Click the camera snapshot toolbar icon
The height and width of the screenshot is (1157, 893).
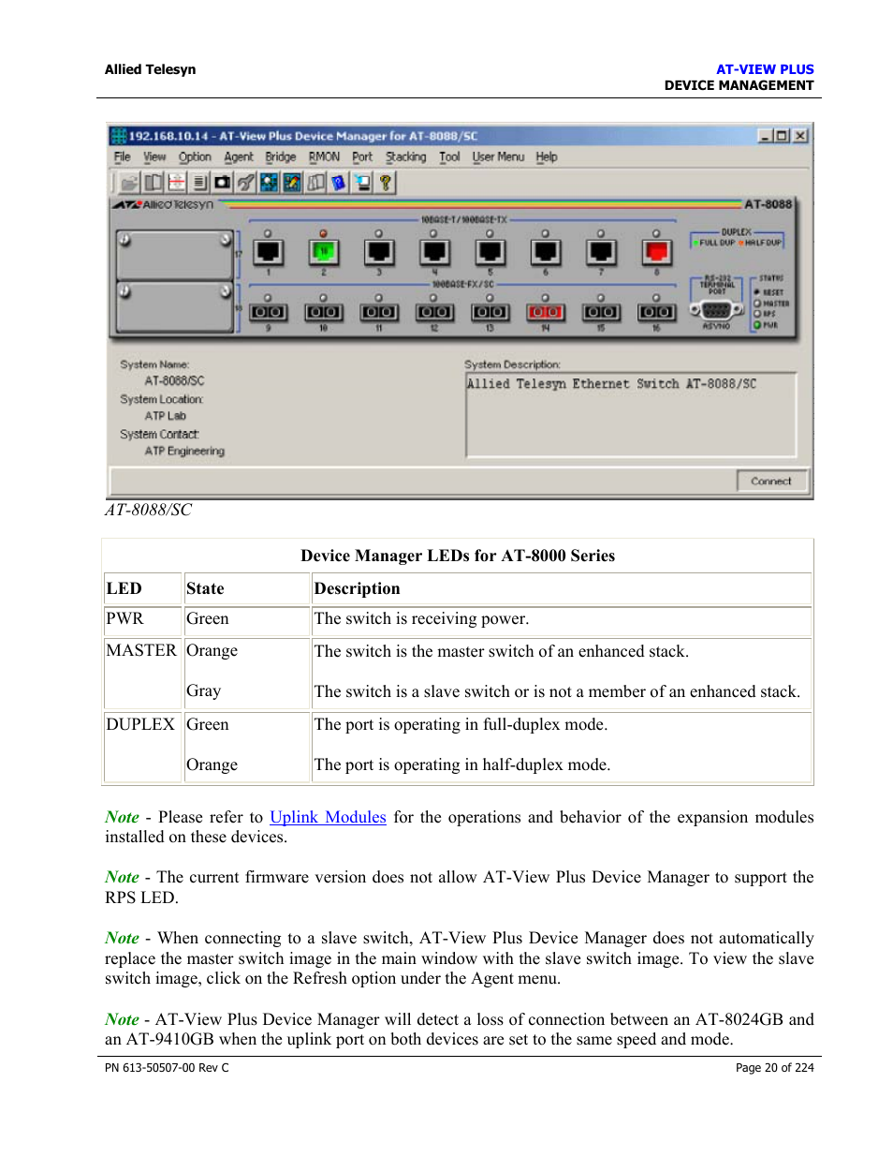[222, 182]
